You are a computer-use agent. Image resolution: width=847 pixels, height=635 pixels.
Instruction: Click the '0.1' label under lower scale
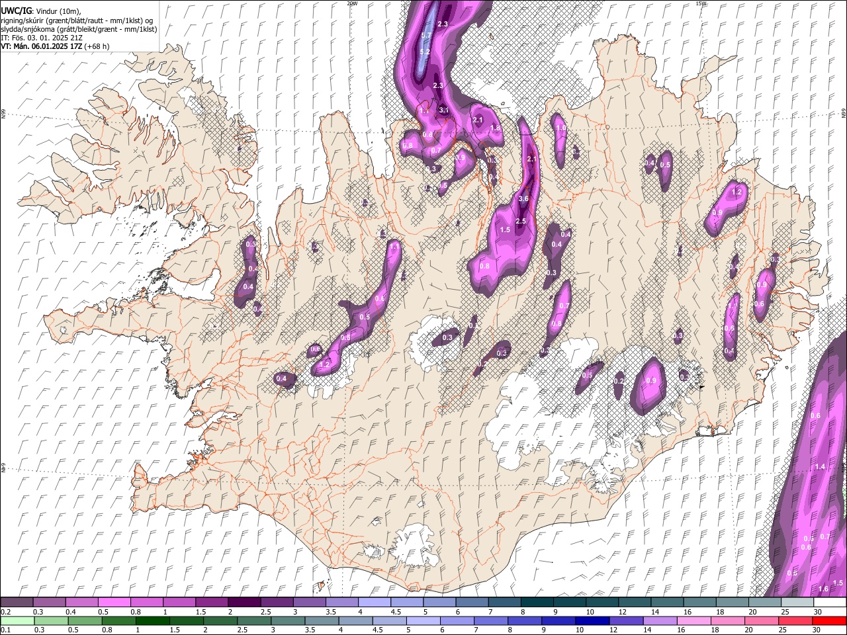click(x=6, y=630)
